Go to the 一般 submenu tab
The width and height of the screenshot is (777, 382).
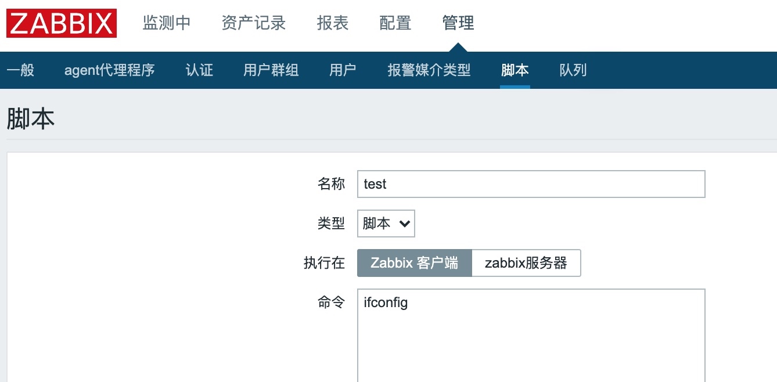click(20, 70)
